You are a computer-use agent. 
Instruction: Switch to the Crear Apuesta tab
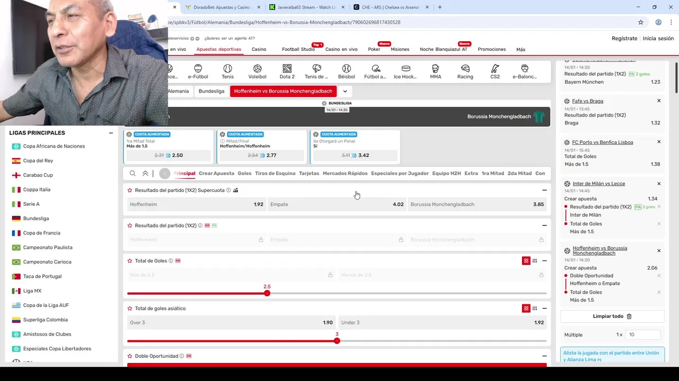(216, 173)
